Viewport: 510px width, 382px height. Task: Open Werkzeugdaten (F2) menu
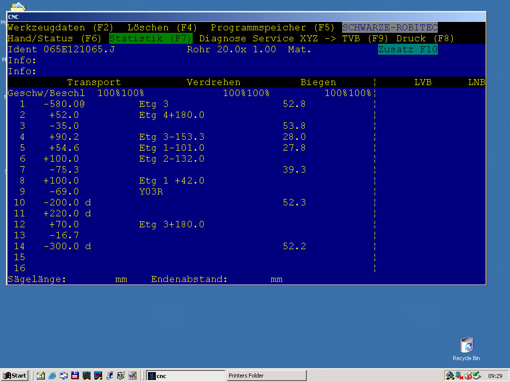coord(60,28)
